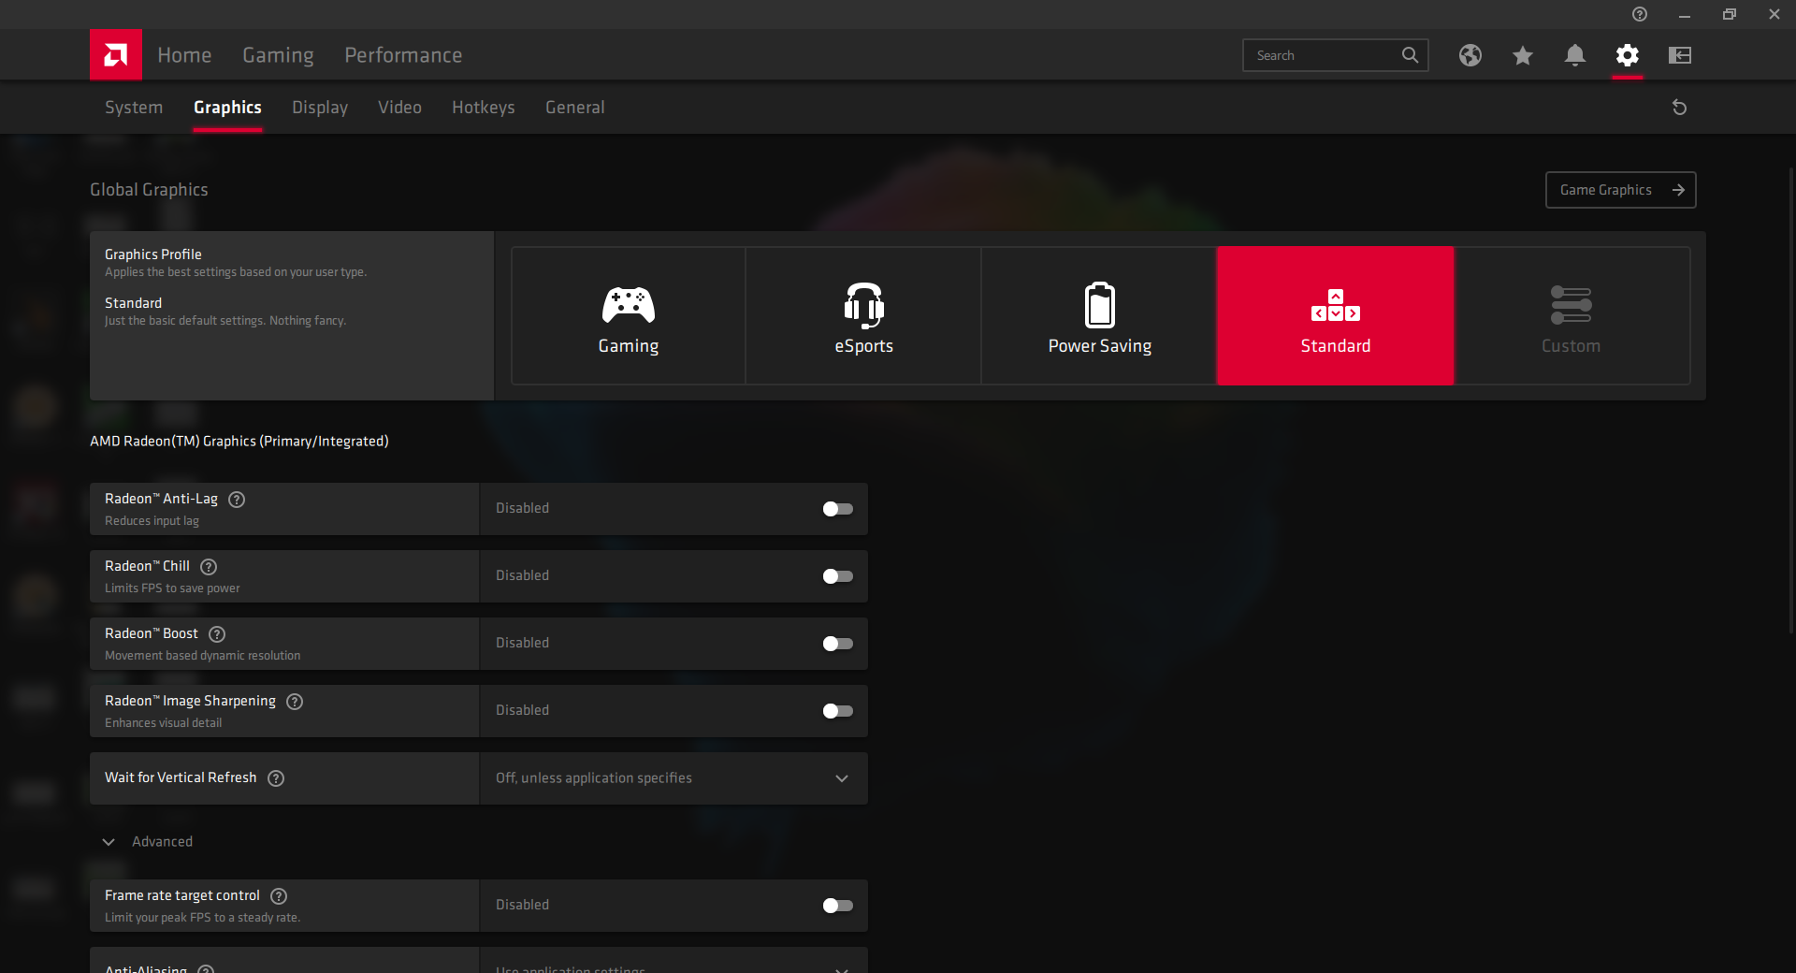Select the Gaming profile tile
Viewport: 1796px width, 973px height.
[629, 316]
